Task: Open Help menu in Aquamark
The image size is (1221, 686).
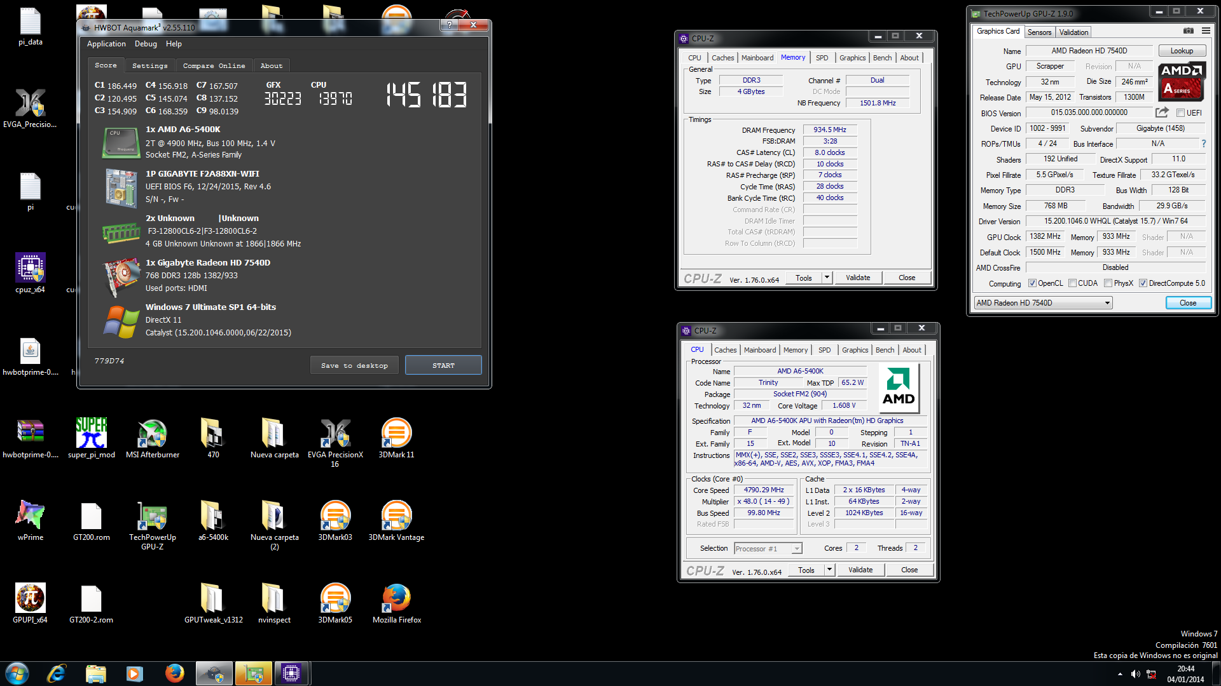Action: coord(174,44)
